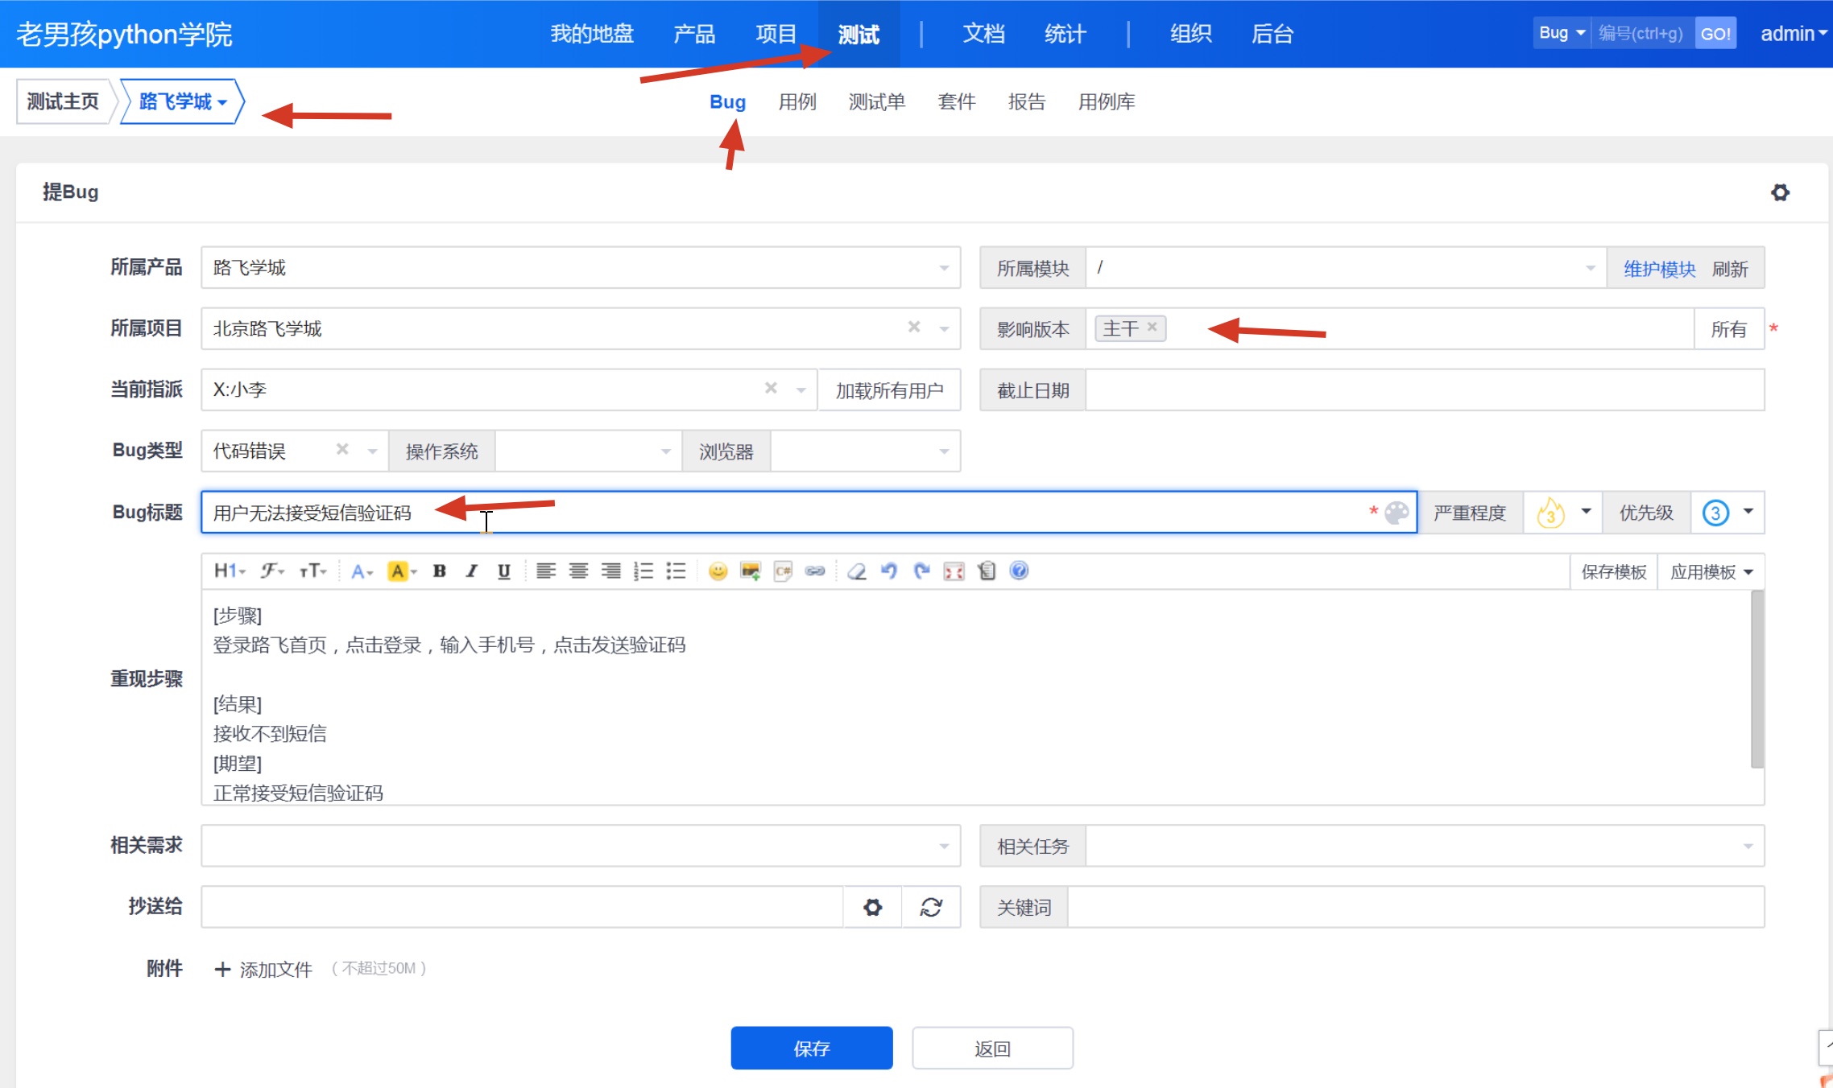Click the eraser clear-formatting icon
The height and width of the screenshot is (1088, 1833).
857,571
